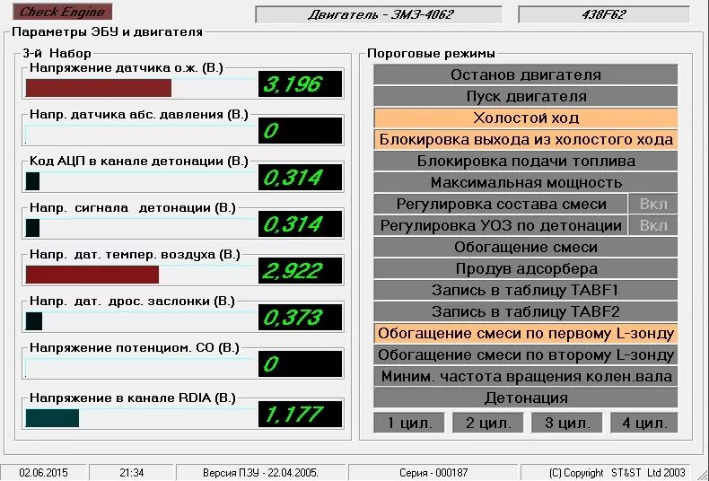Click the Параметры ЭБУ и двигателя label
Screen dimensions: 709x481
point(107,32)
